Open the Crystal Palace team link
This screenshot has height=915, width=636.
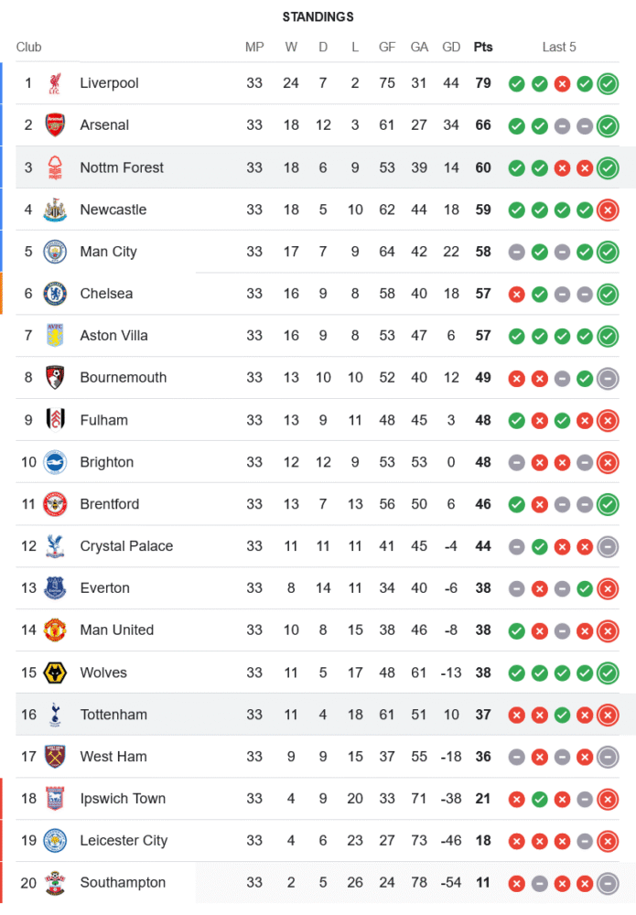point(126,546)
